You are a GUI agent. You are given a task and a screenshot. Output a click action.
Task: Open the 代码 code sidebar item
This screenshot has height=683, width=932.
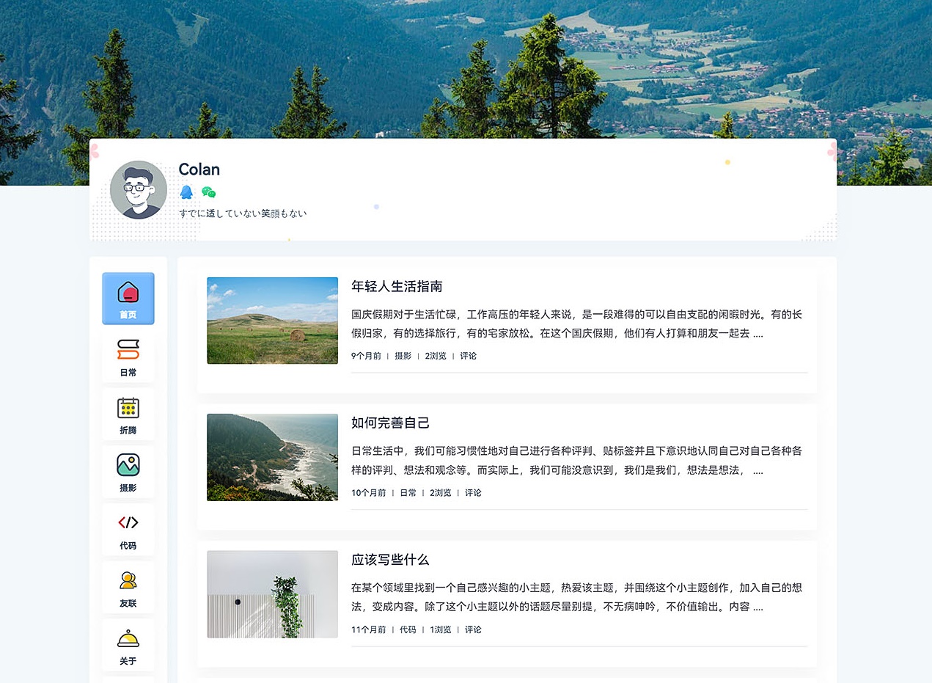(128, 530)
